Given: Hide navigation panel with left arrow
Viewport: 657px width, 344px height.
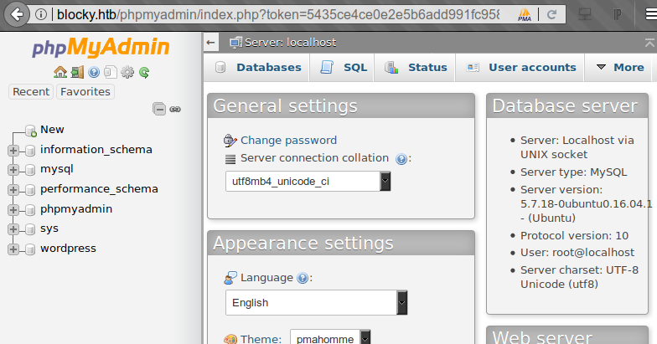Looking at the screenshot, I should click(211, 42).
